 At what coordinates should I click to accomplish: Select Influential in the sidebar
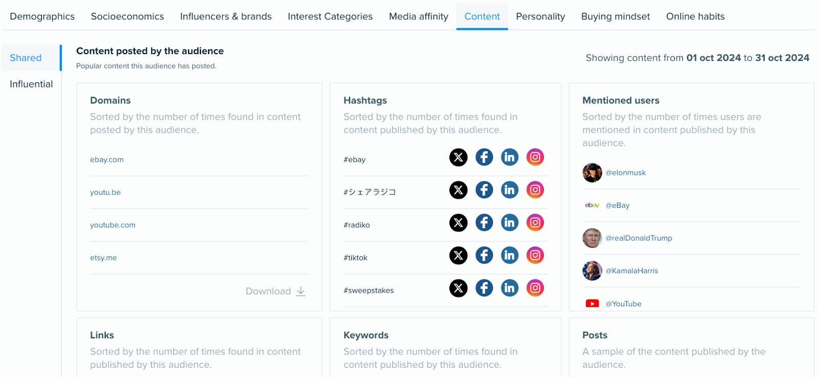(x=31, y=83)
